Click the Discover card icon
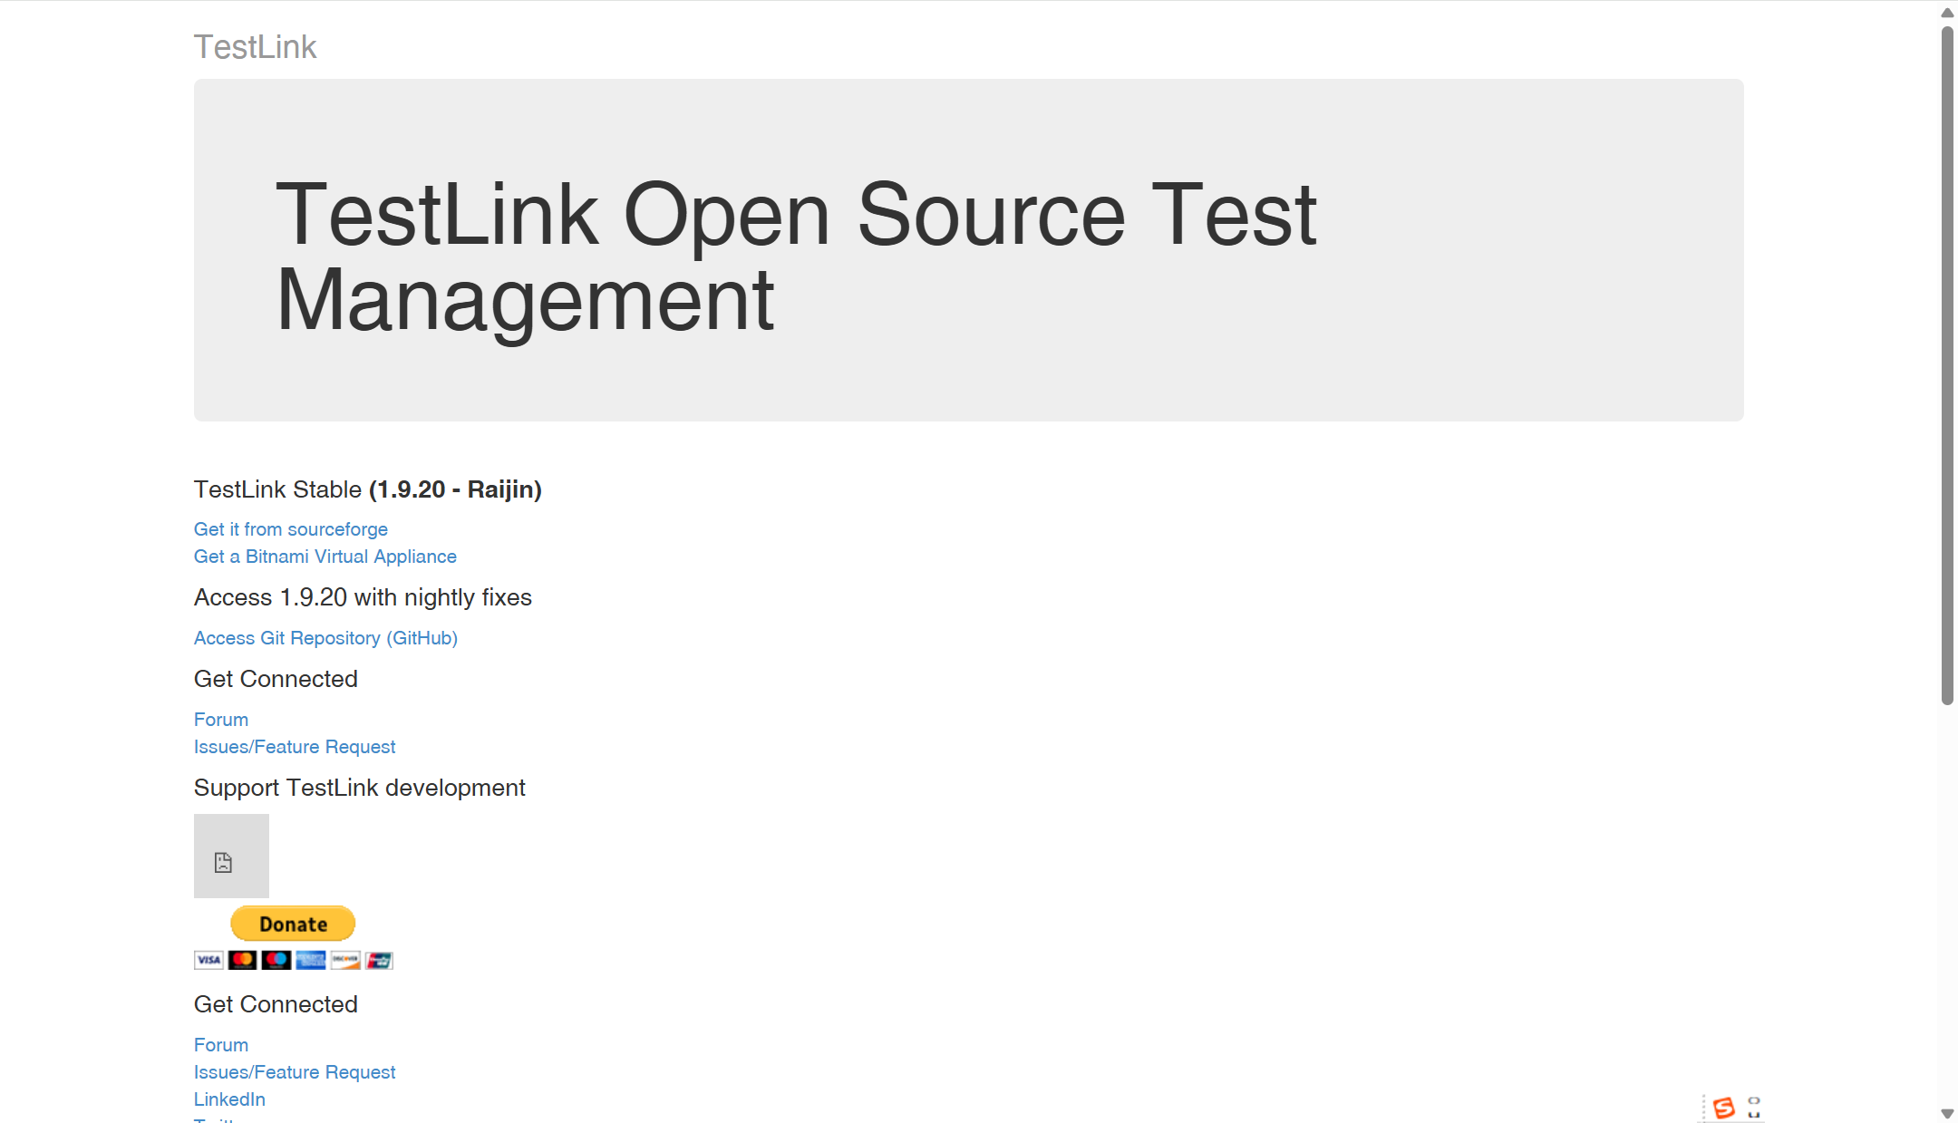This screenshot has width=1958, height=1123. point(345,960)
